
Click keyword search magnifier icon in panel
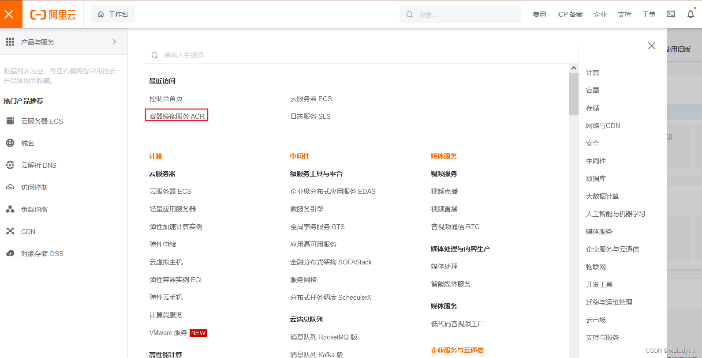(x=155, y=55)
